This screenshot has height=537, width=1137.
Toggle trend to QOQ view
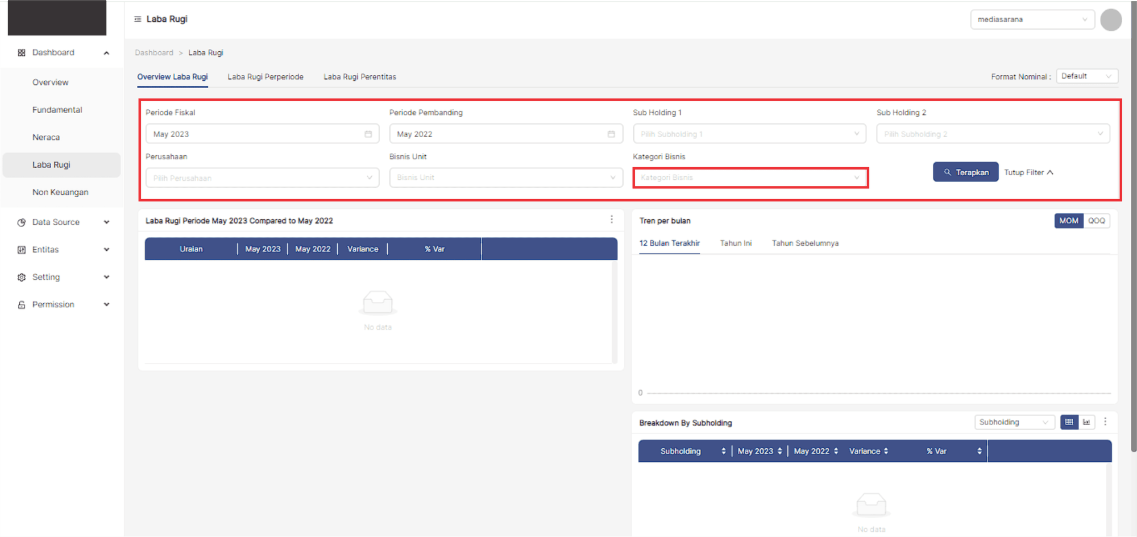[1096, 221]
